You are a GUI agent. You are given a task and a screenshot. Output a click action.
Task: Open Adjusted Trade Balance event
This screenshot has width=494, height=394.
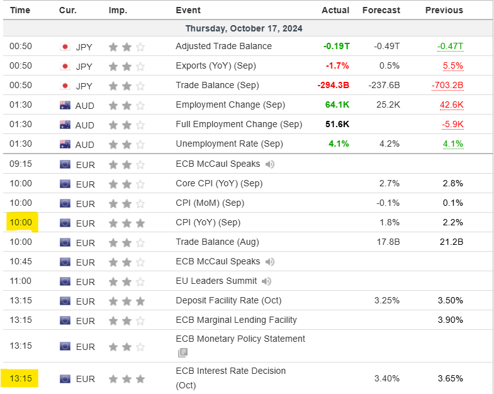(x=223, y=46)
